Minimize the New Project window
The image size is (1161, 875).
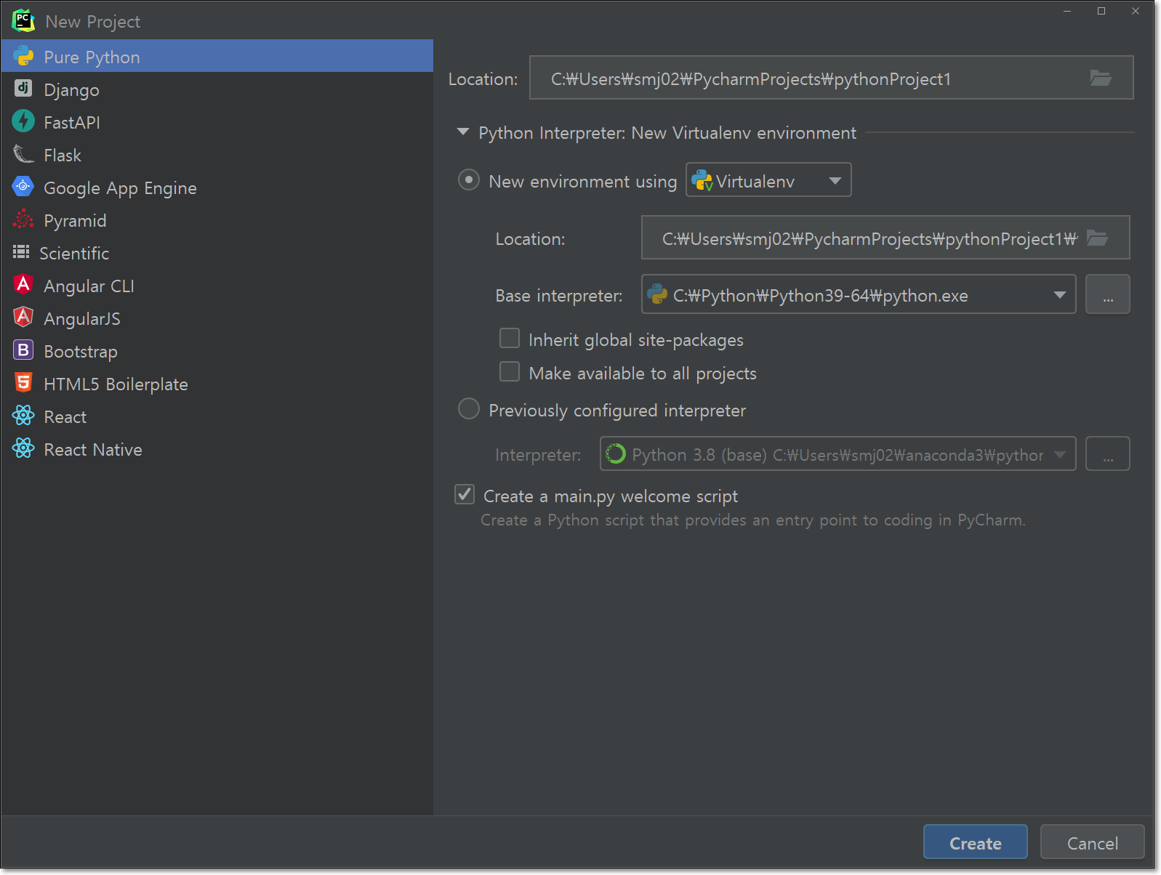1067,11
